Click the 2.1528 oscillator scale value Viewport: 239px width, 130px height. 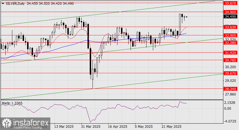pyautogui.click(x=230, y=103)
